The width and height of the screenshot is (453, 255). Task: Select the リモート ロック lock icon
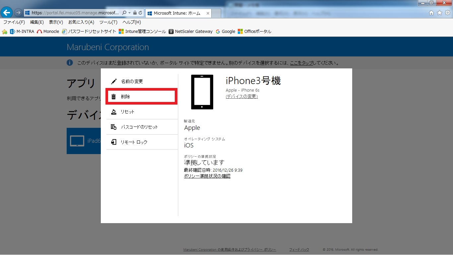tap(114, 142)
